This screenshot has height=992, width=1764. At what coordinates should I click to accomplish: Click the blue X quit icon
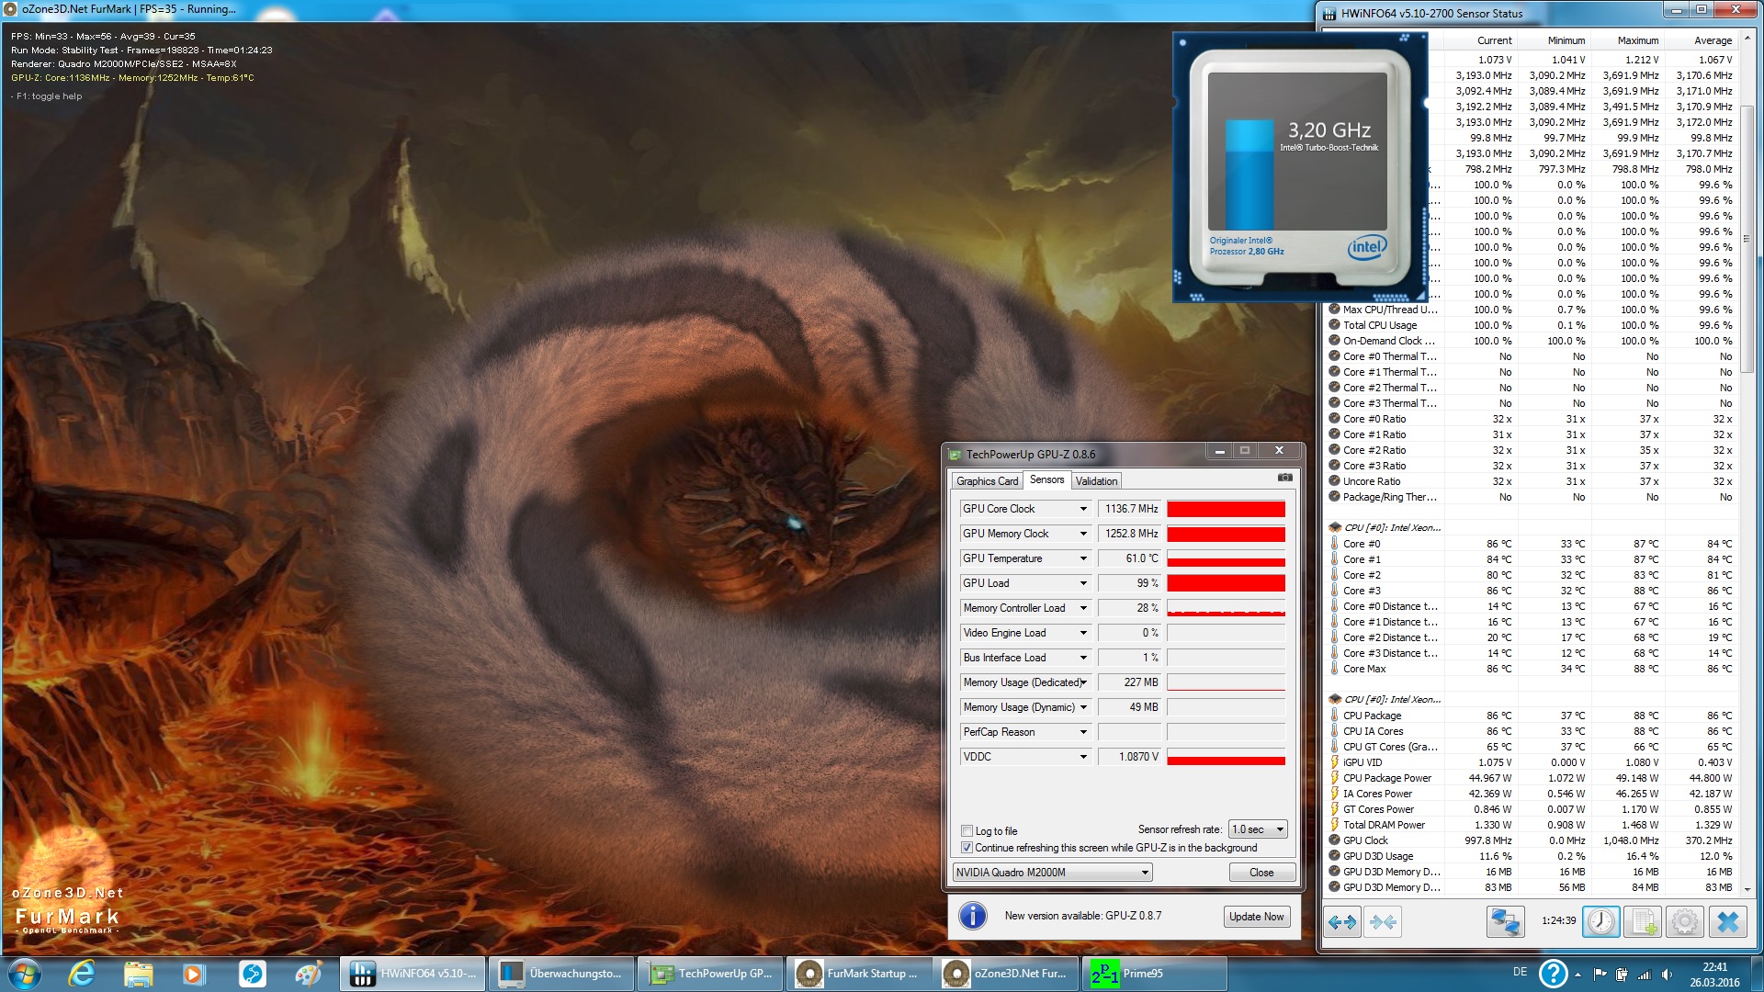click(x=1727, y=921)
